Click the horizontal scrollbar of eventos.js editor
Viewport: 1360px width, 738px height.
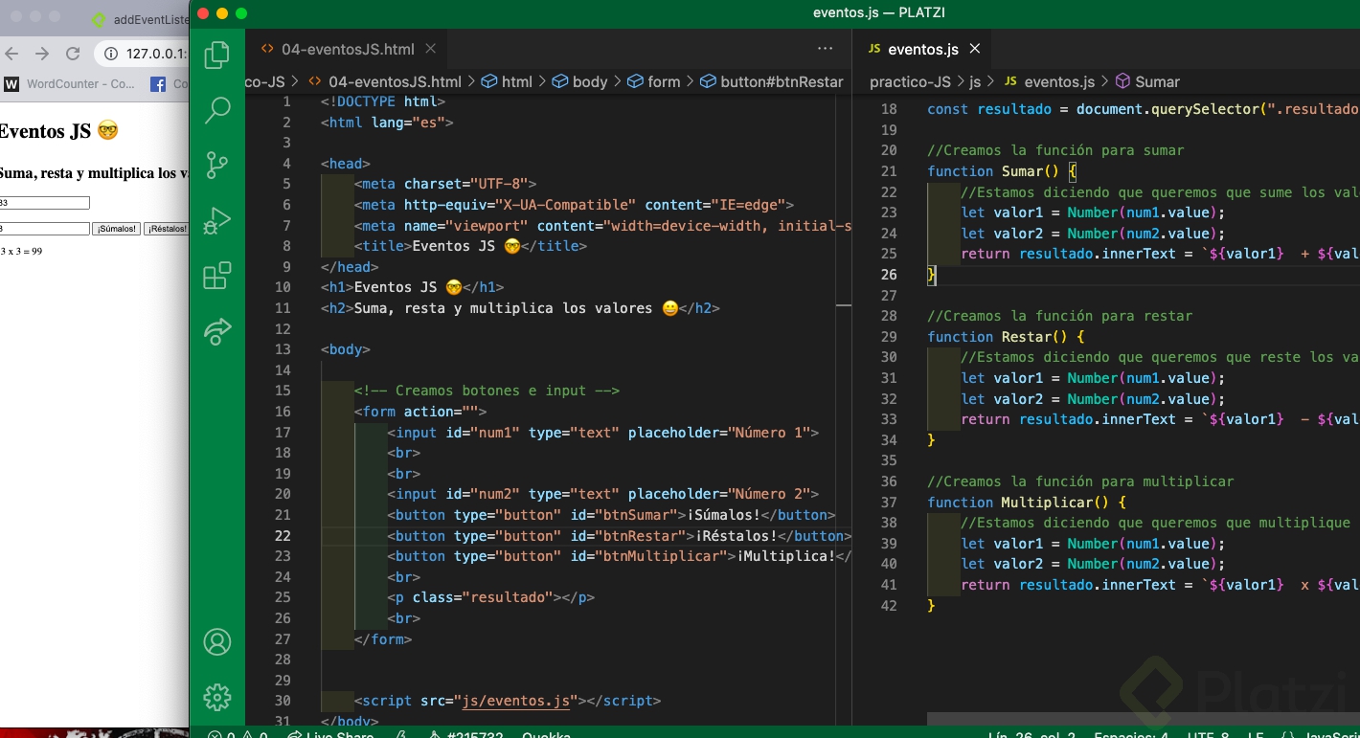[x=1144, y=718]
